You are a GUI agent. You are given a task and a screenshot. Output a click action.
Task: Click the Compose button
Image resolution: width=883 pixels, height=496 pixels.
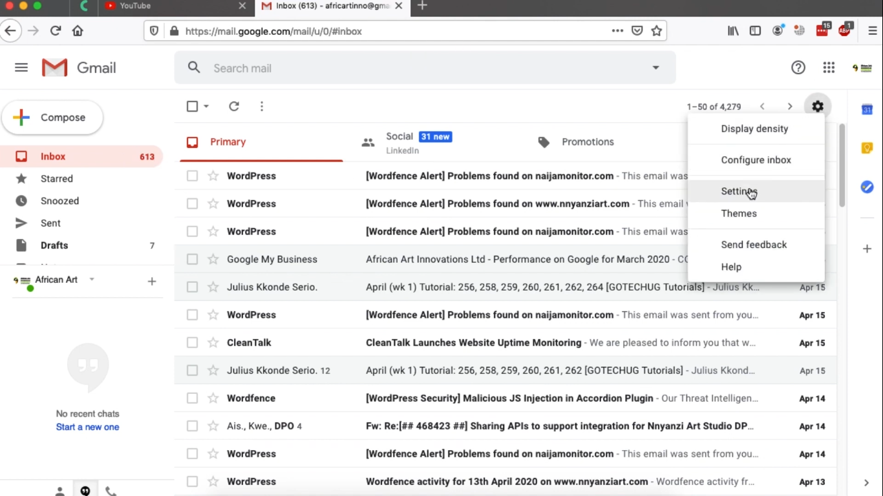coord(52,118)
